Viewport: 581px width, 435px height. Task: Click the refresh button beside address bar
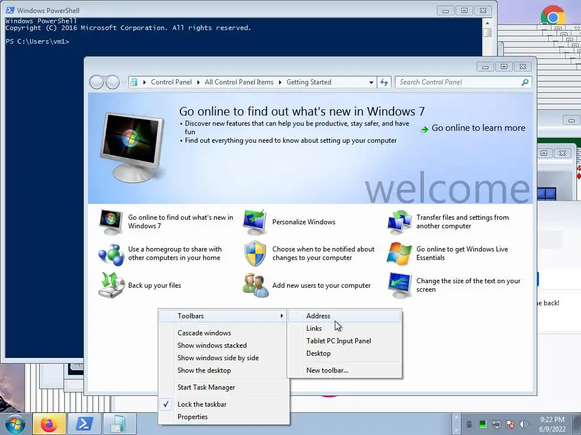coord(384,82)
